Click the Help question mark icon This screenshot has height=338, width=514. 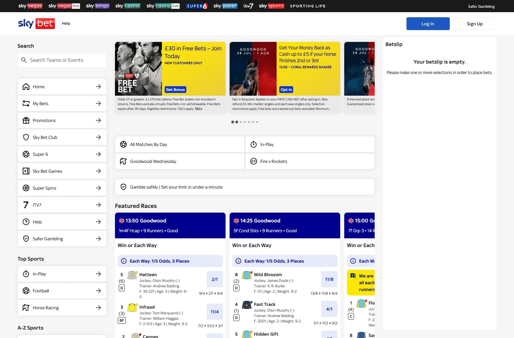tap(26, 222)
